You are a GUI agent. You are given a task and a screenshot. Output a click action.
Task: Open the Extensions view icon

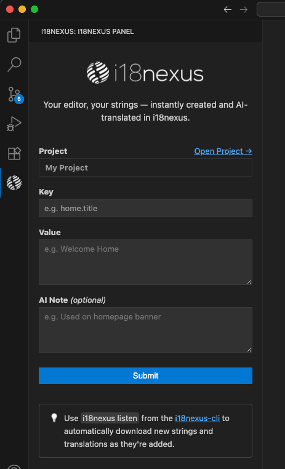click(x=14, y=153)
